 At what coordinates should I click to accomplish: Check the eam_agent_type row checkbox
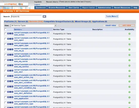pos(5,44)
